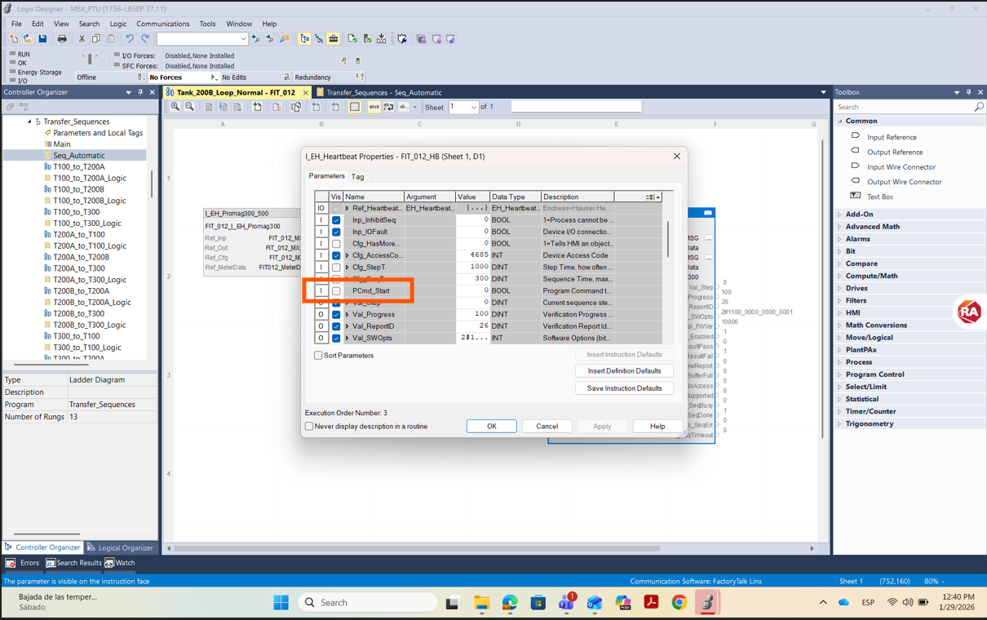987x620 pixels.
Task: Click OK in the properties dialog
Action: click(x=492, y=427)
